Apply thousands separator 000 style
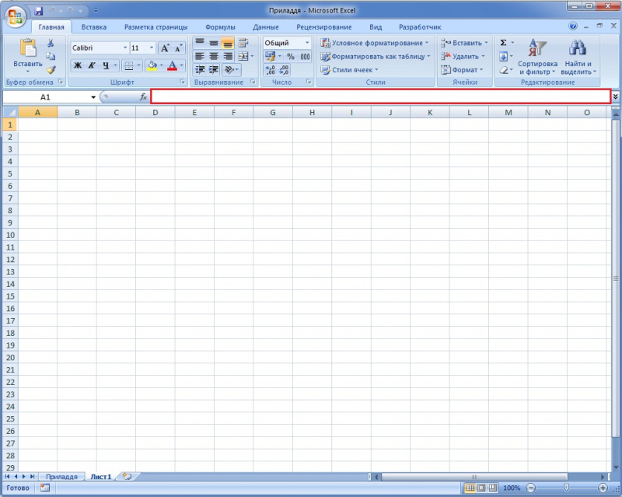The height and width of the screenshot is (497, 622). (x=305, y=56)
